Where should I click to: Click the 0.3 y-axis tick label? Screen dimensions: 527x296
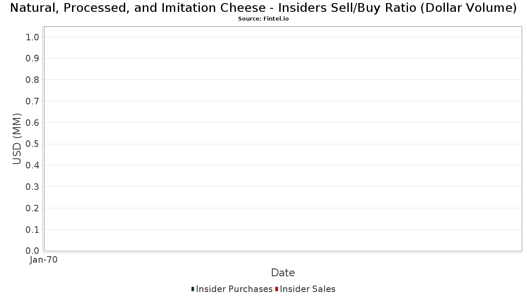(33, 187)
